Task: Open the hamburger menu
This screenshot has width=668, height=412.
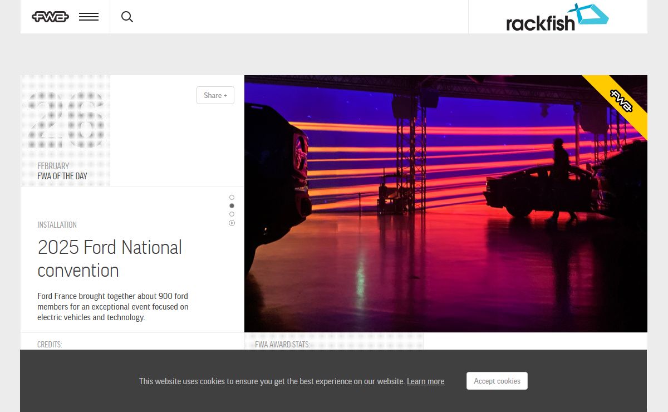Action: click(89, 17)
